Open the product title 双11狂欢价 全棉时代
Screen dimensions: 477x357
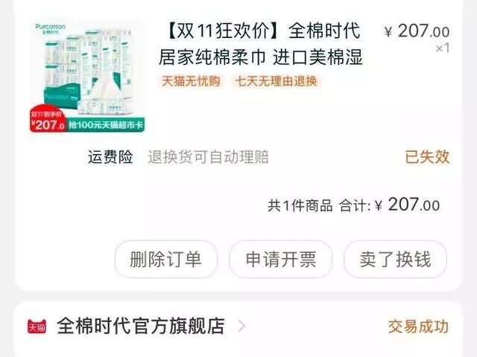[x=261, y=44]
